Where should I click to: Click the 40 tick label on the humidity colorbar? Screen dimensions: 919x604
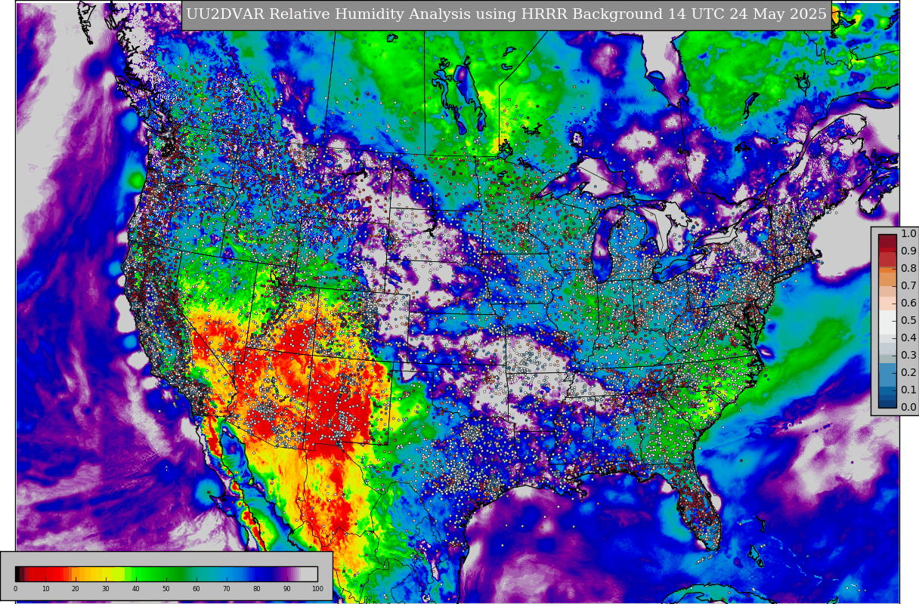click(x=136, y=589)
